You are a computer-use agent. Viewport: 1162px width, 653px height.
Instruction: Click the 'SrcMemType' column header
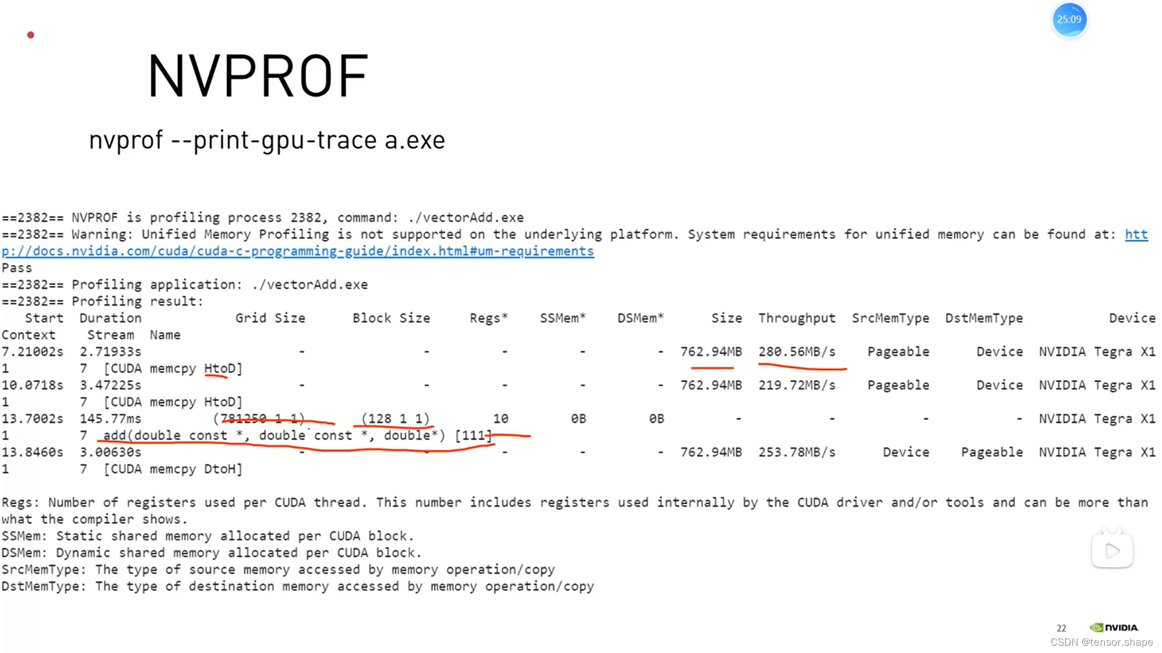[x=890, y=318]
